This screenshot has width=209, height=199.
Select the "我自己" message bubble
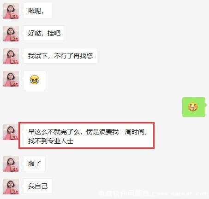[38, 186]
